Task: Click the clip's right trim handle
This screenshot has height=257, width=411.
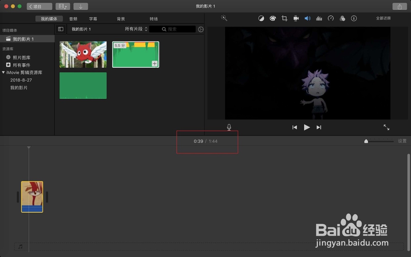Action: point(47,197)
